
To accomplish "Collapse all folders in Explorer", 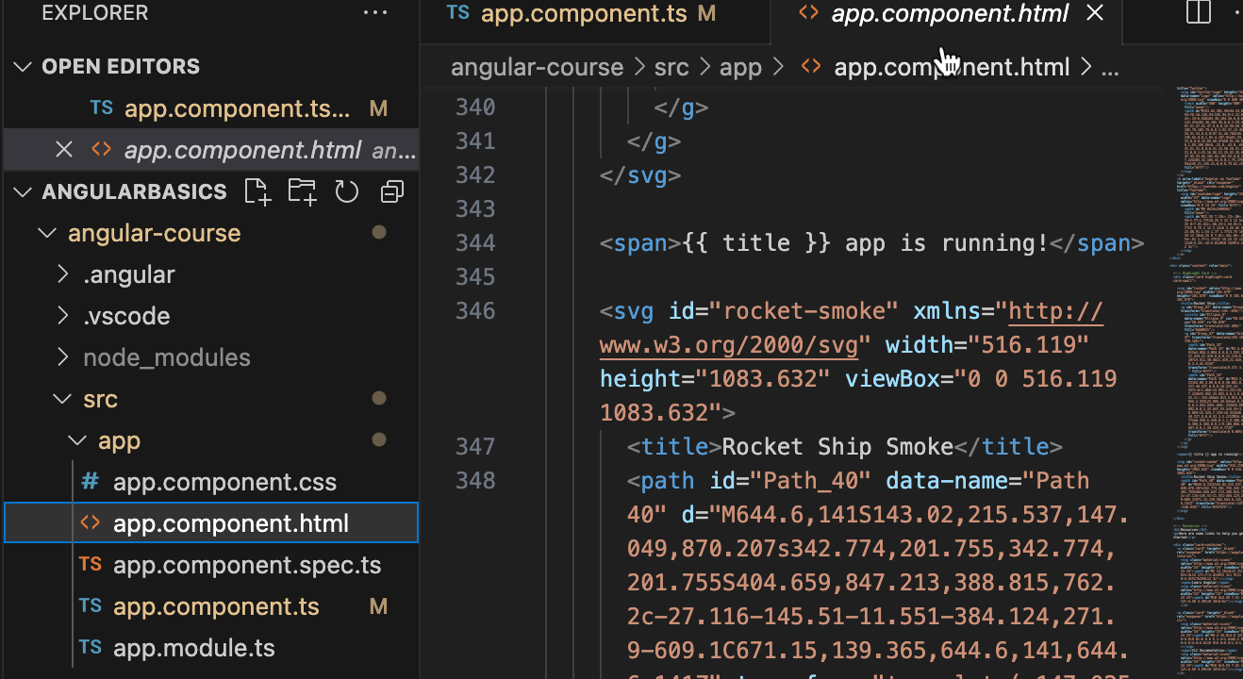I will click(391, 191).
